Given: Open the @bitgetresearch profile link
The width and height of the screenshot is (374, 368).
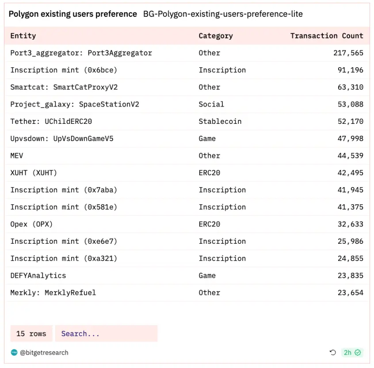Looking at the screenshot, I should click(44, 353).
